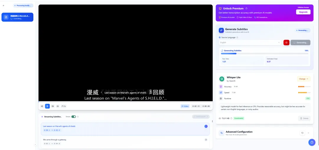Click timestamp range 0:03.1 to 0:04.8
The image size is (319, 150).
tap(52, 144)
